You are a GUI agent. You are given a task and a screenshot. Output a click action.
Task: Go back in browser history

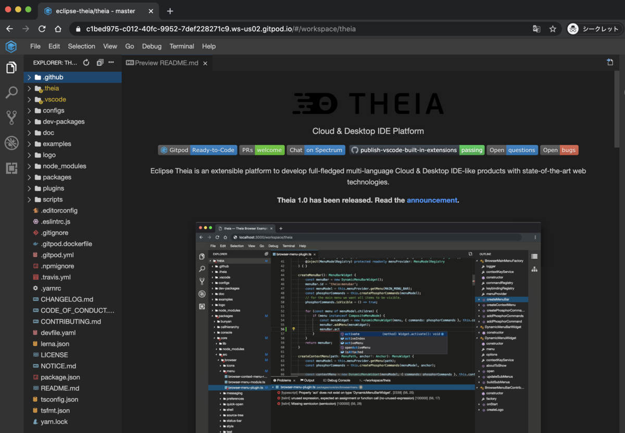point(9,29)
